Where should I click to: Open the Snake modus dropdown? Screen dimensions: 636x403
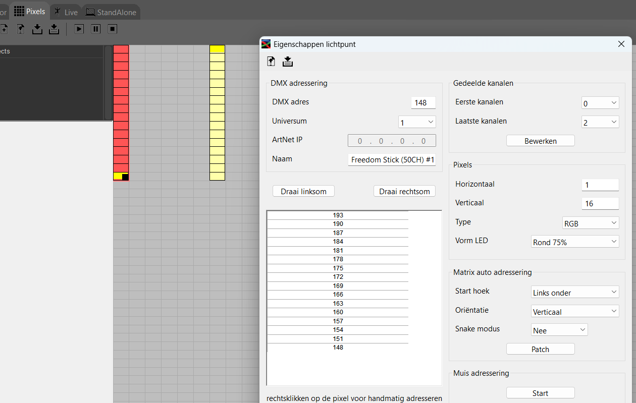[559, 330]
